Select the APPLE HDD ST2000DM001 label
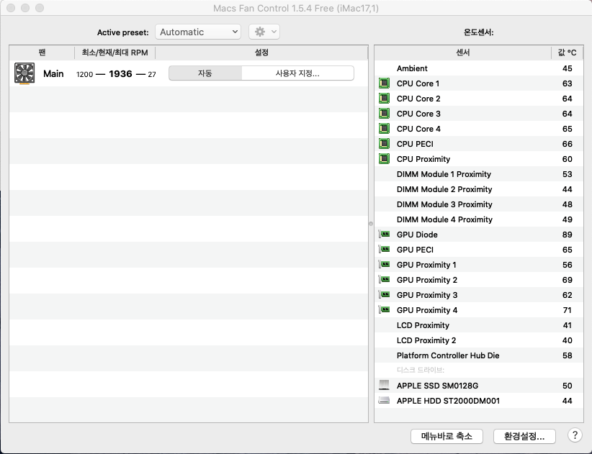Viewport: 592px width, 454px height. (x=448, y=401)
